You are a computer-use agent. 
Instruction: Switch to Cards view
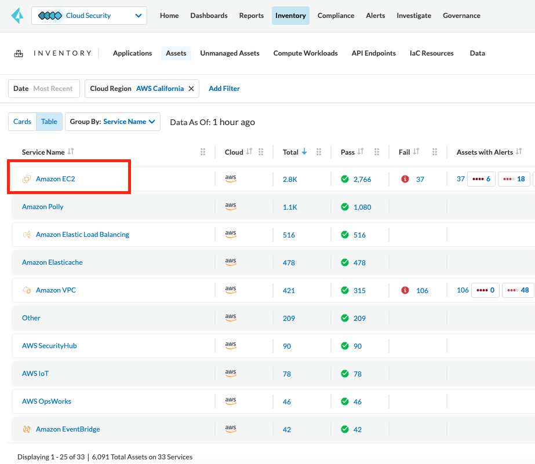22,122
